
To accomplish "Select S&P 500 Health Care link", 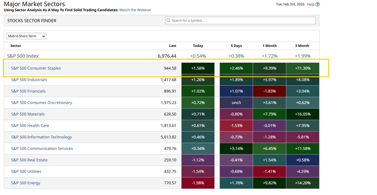I will tap(30, 126).
